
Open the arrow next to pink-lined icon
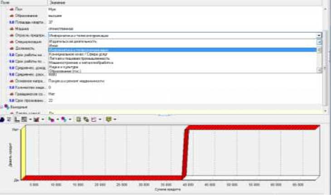coord(100,119)
